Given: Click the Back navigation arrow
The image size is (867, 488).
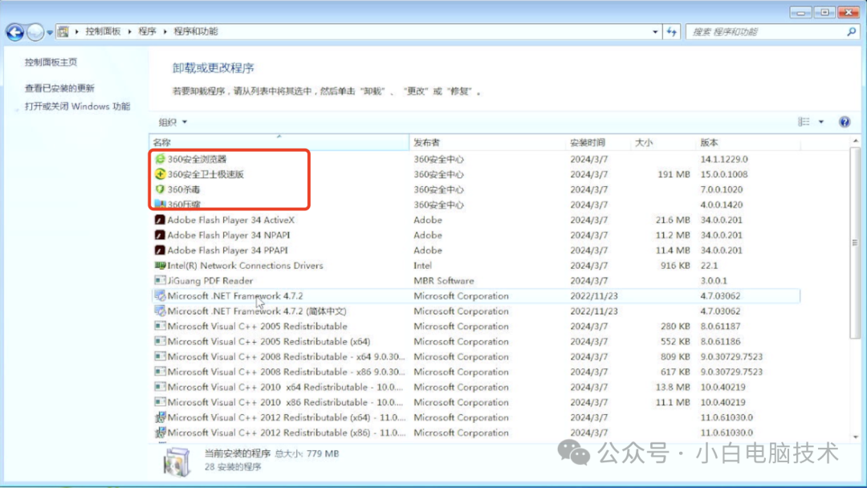Looking at the screenshot, I should click(15, 32).
